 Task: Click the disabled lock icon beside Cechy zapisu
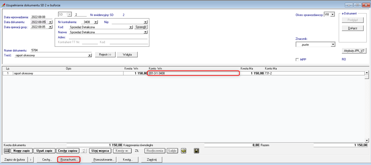84,151
